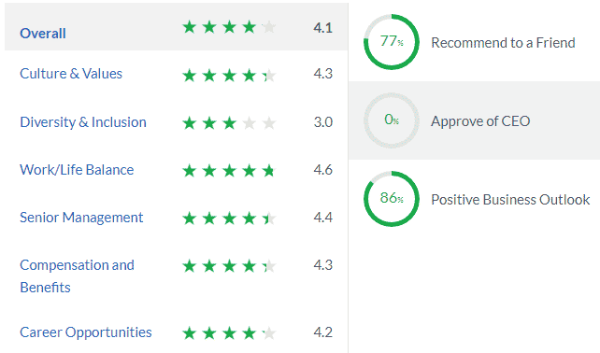Click the Overall star rating icons

[229, 27]
